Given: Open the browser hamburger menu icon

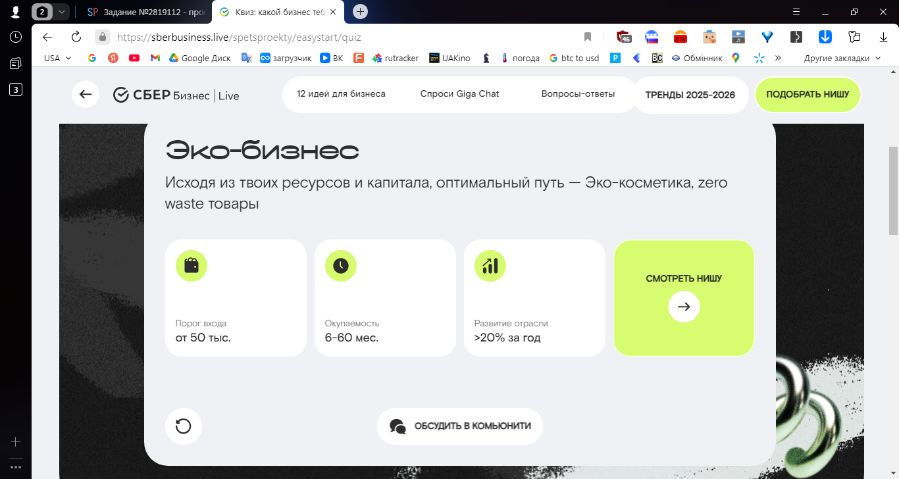Looking at the screenshot, I should [796, 11].
